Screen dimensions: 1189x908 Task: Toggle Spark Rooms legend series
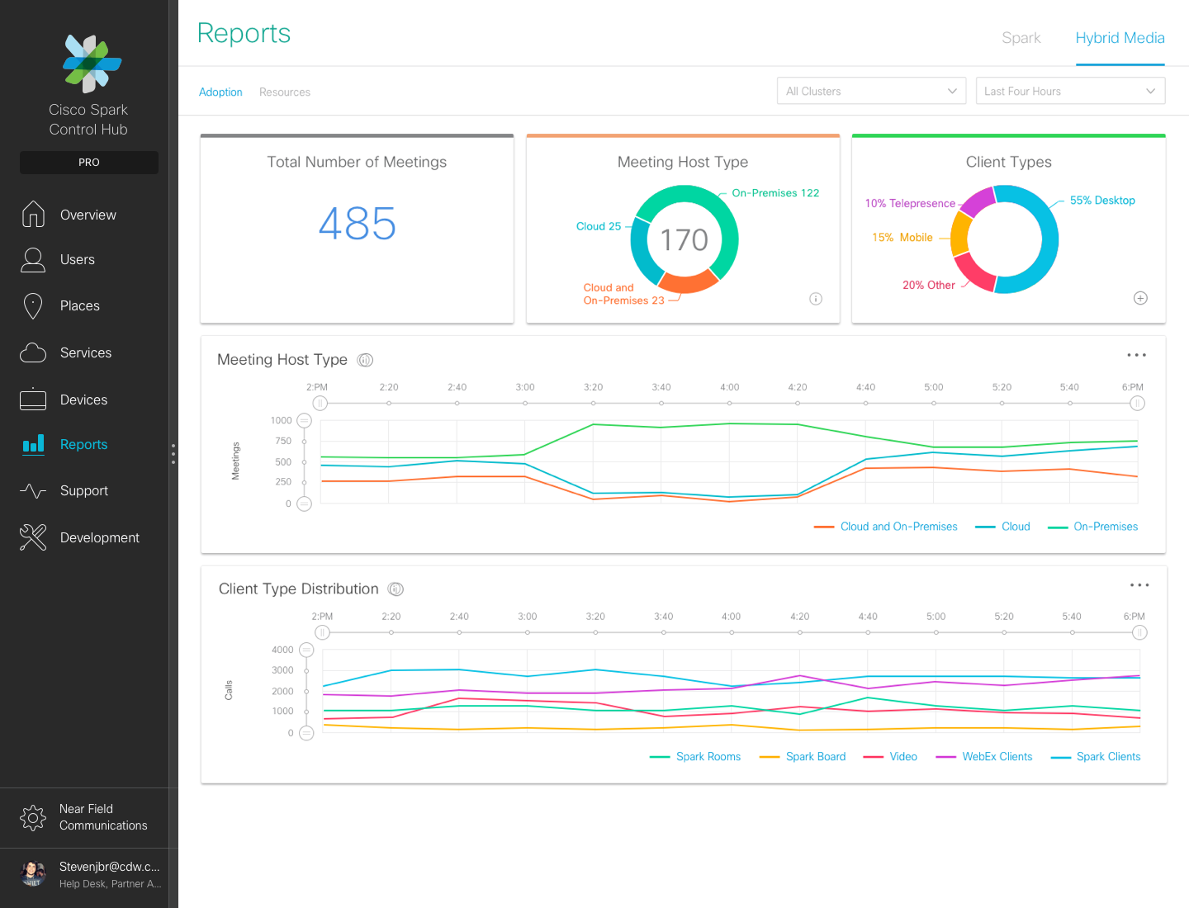(x=695, y=757)
